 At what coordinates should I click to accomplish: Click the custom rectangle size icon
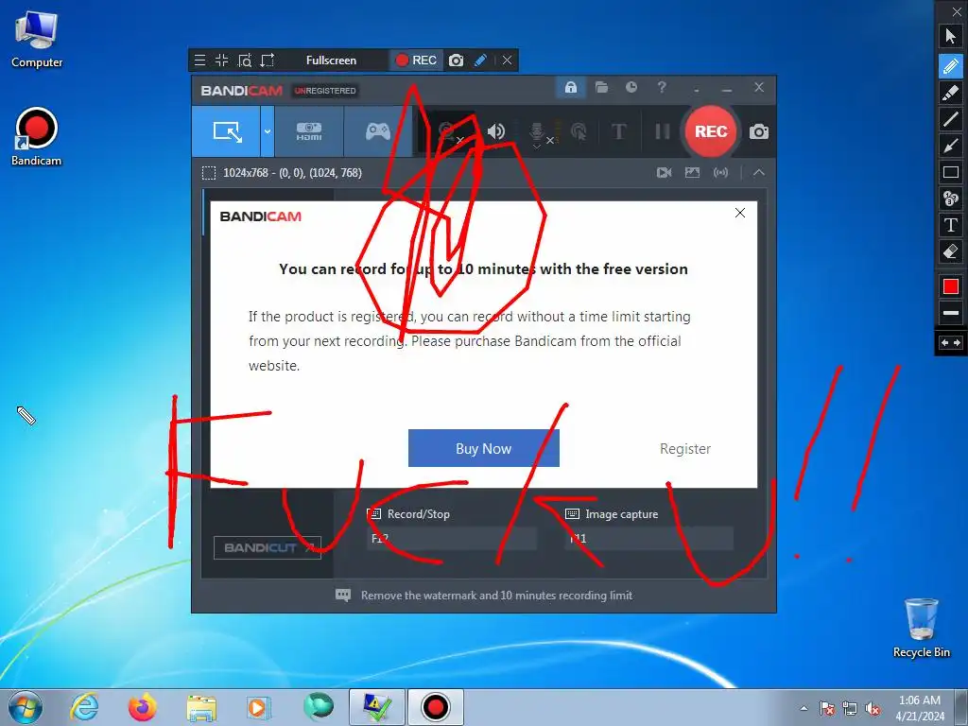click(x=268, y=60)
